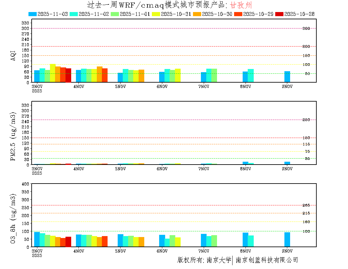Select the 2025-10-31 yellow legend swatch
Viewport: 348px width, 269px height.
(156, 14)
